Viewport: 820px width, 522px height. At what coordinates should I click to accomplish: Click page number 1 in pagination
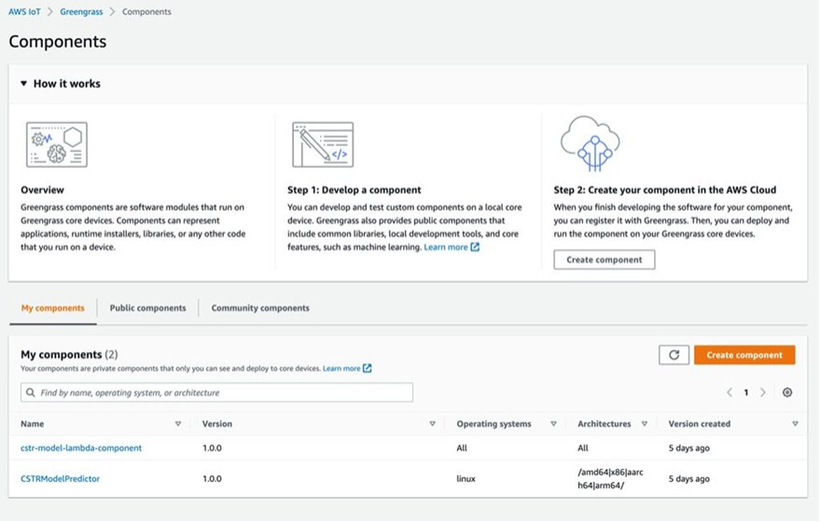[746, 392]
